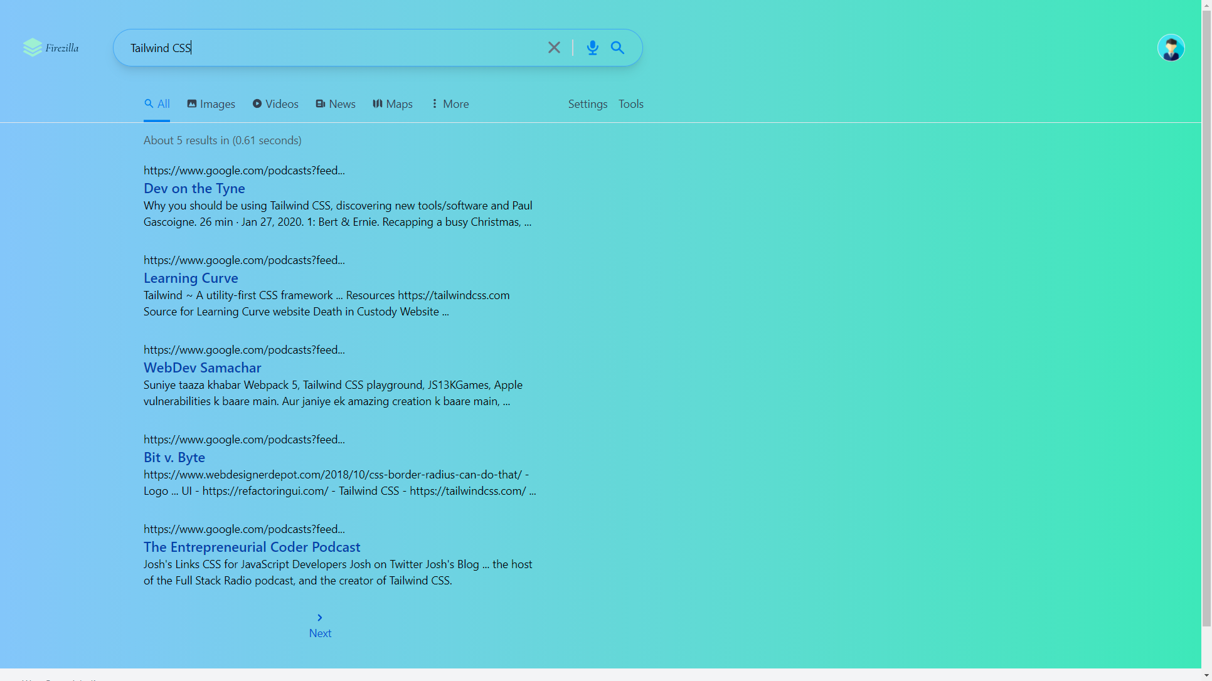The height and width of the screenshot is (681, 1212).
Task: Click the URL above Learning Curve
Action: [x=244, y=260]
